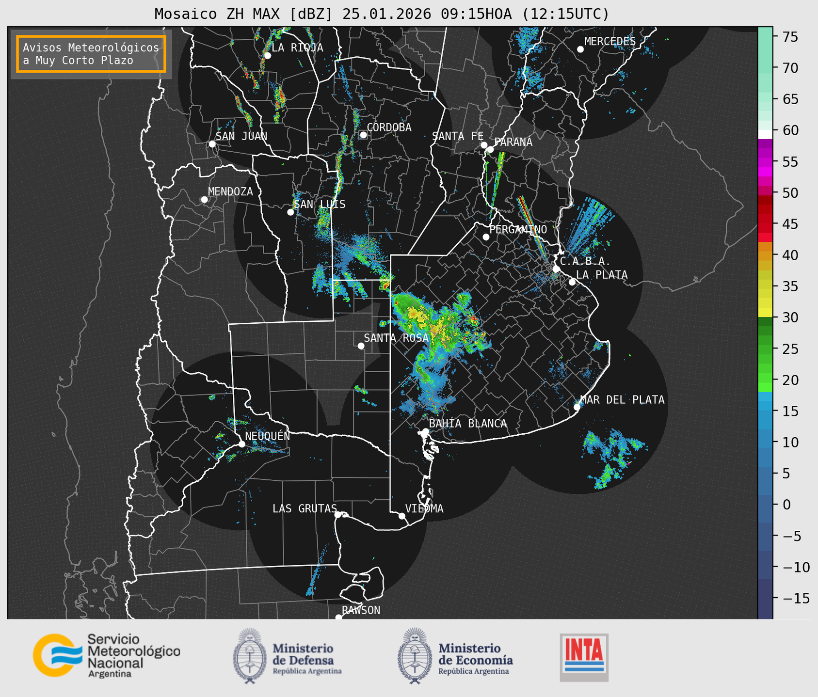Image resolution: width=818 pixels, height=697 pixels.
Task: Click the Ministerio de Defensa emblem
Action: (250, 656)
